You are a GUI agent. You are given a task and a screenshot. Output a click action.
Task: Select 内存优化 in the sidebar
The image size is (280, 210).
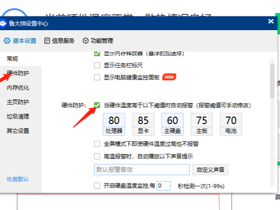18,87
